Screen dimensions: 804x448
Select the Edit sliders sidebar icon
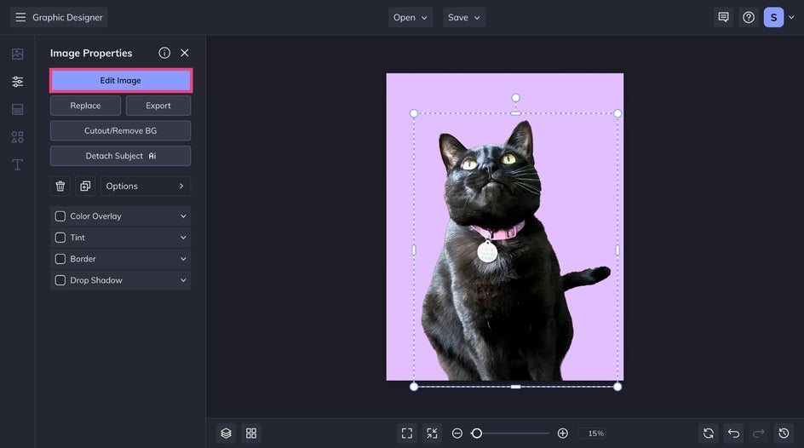(17, 82)
